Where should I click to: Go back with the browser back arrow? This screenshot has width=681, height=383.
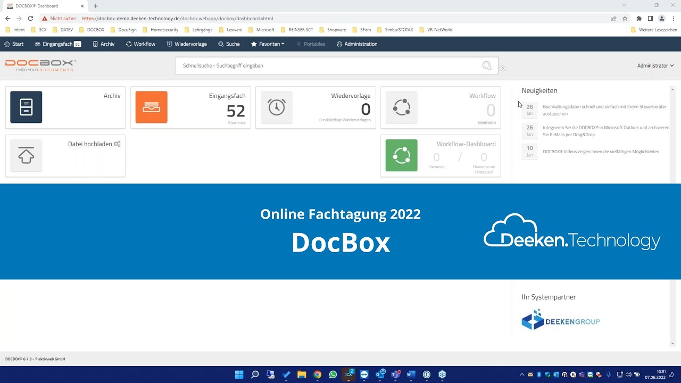[x=7, y=18]
